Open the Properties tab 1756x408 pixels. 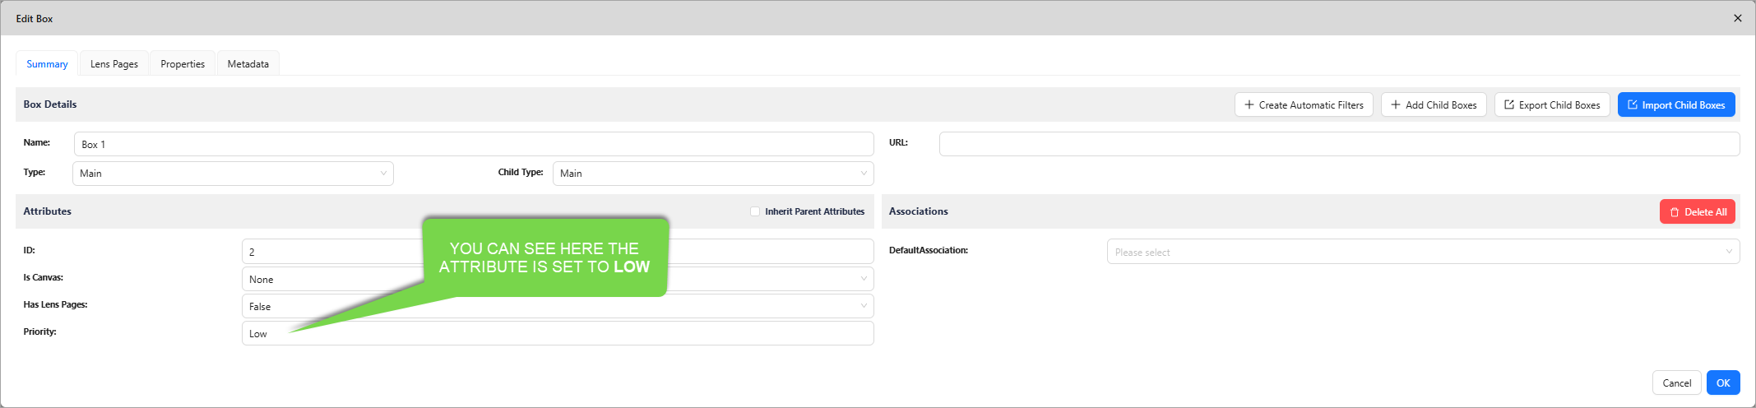pos(183,64)
